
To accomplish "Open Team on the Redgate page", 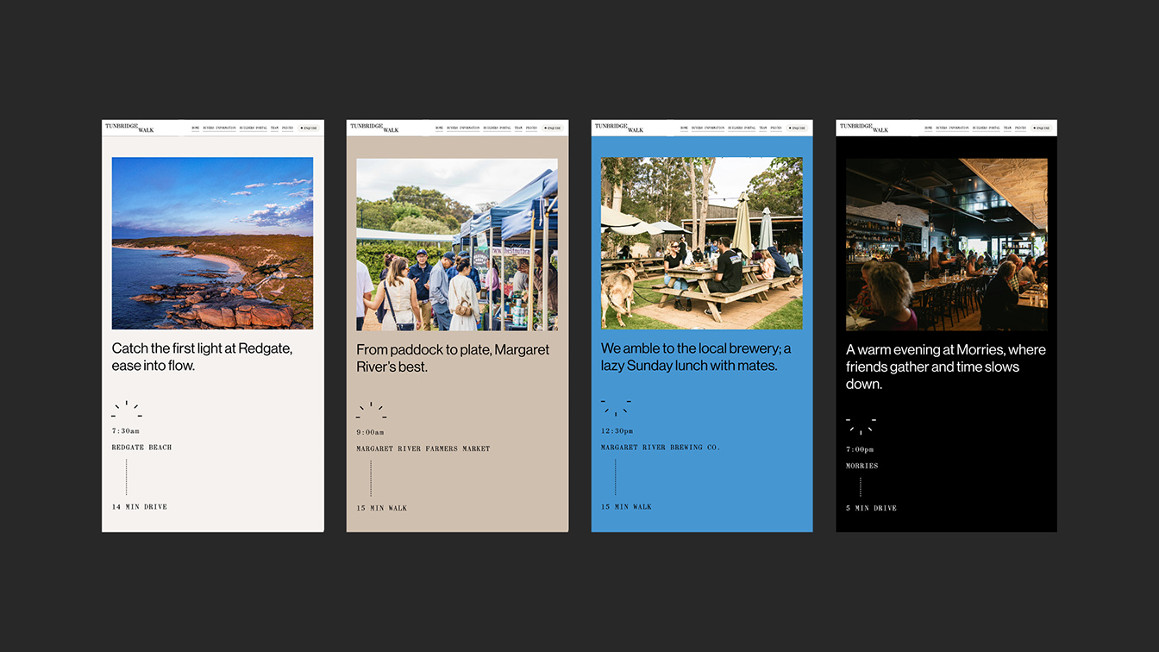I will click(x=274, y=128).
